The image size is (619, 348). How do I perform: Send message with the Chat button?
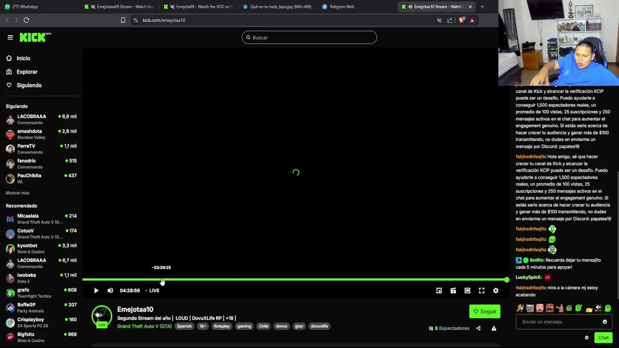603,338
